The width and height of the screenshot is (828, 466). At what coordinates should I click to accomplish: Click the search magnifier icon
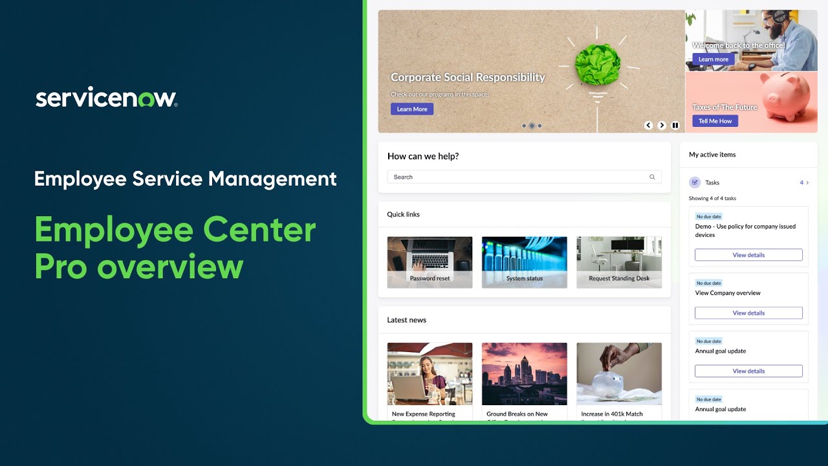pos(652,177)
